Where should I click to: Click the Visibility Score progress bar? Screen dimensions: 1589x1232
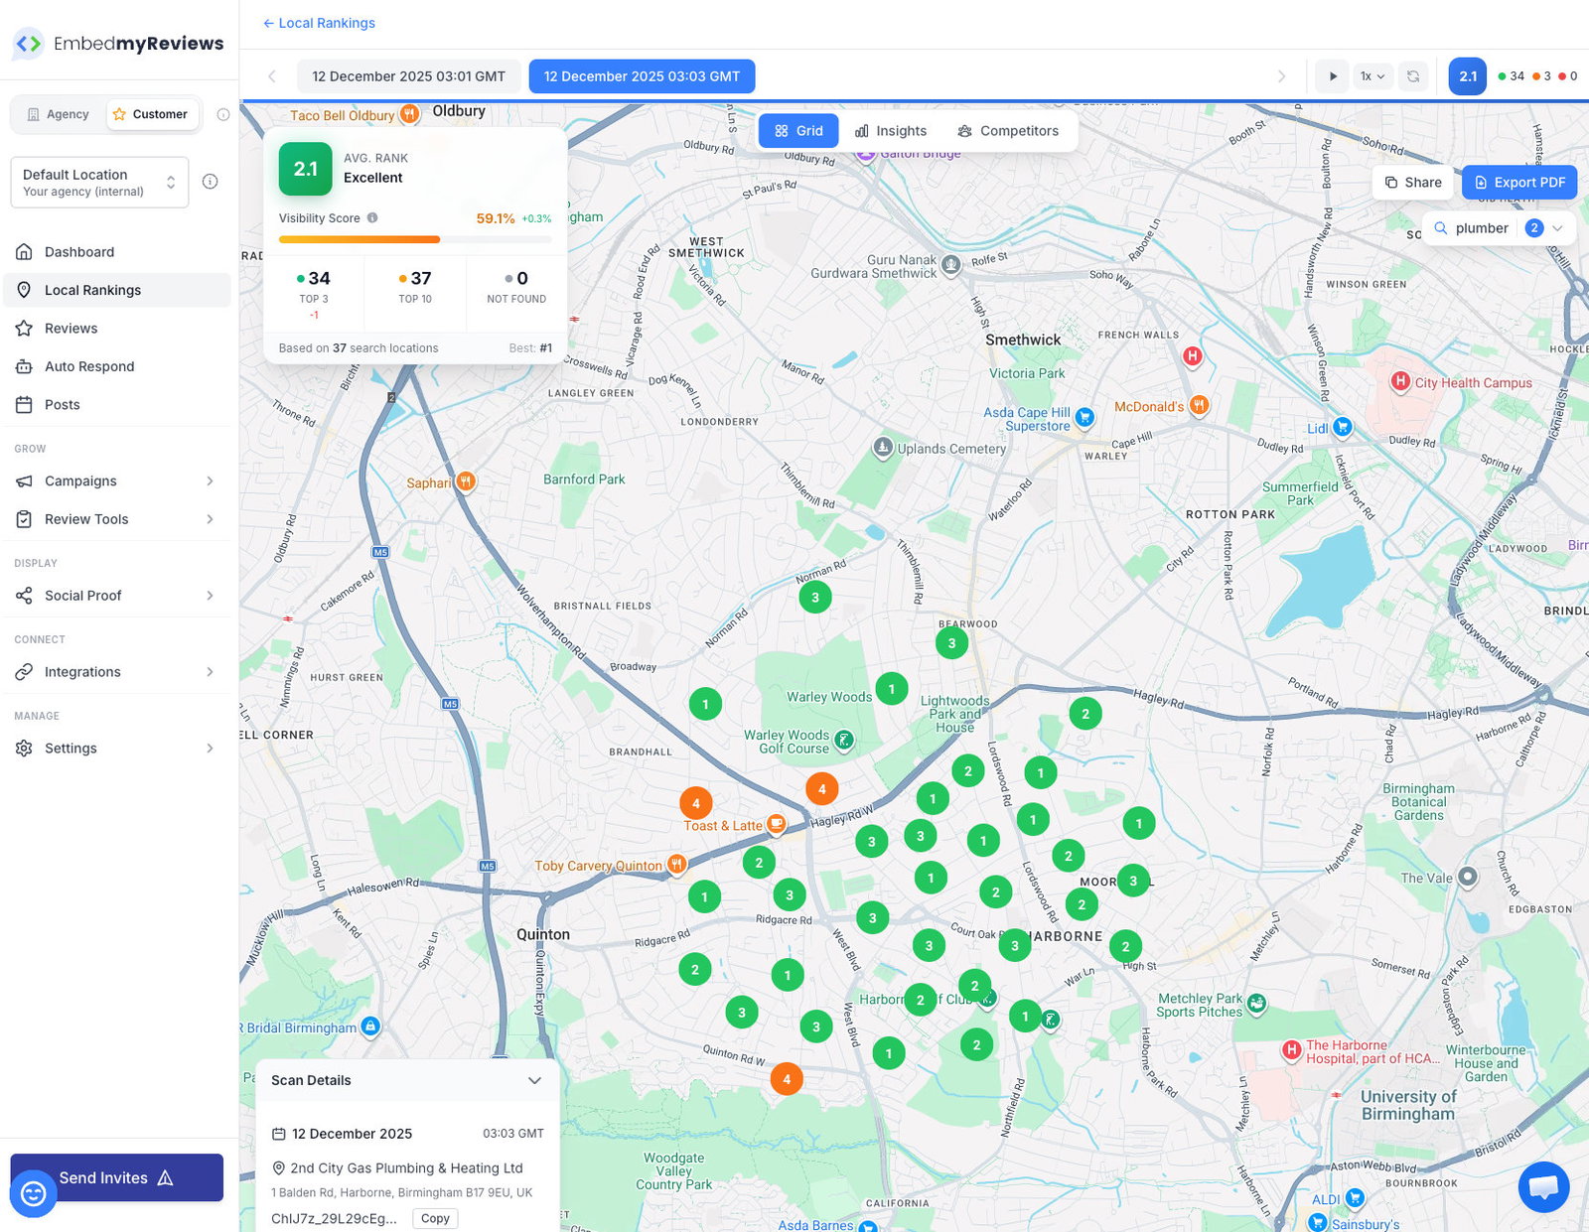coord(415,239)
